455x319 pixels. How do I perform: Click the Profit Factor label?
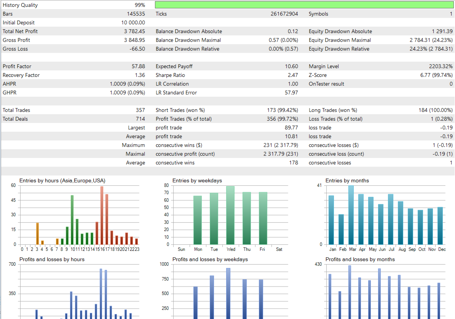(x=17, y=66)
